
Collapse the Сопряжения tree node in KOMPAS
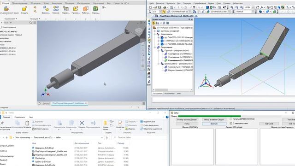coord(155,47)
